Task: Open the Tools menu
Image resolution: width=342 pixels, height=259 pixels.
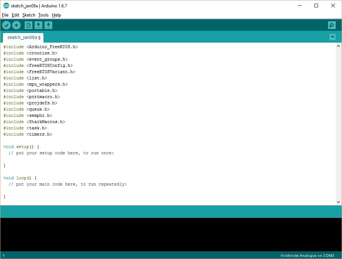Action: [43, 15]
